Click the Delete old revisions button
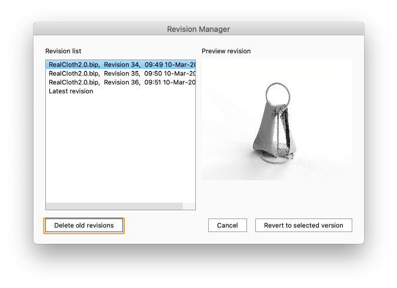The height and width of the screenshot is (288, 397). pos(84,226)
